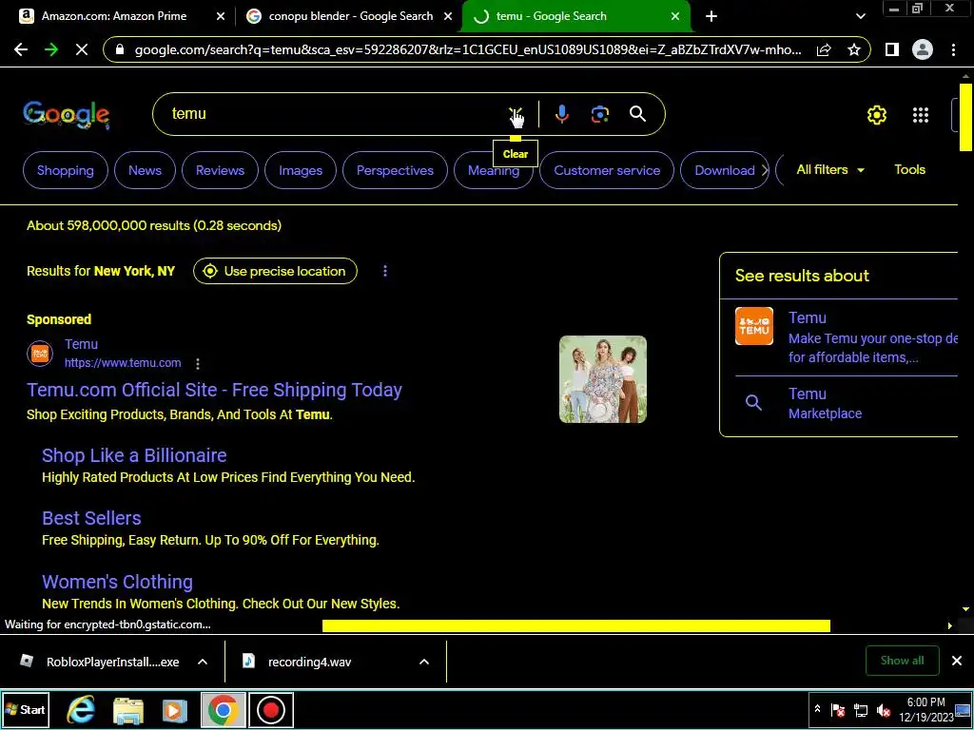Screen dimensions: 974x730
Task: Click the magnifier search button
Action: click(637, 114)
